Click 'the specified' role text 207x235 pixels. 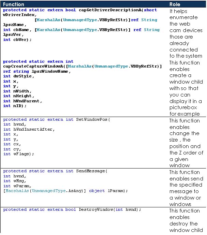click(186, 185)
